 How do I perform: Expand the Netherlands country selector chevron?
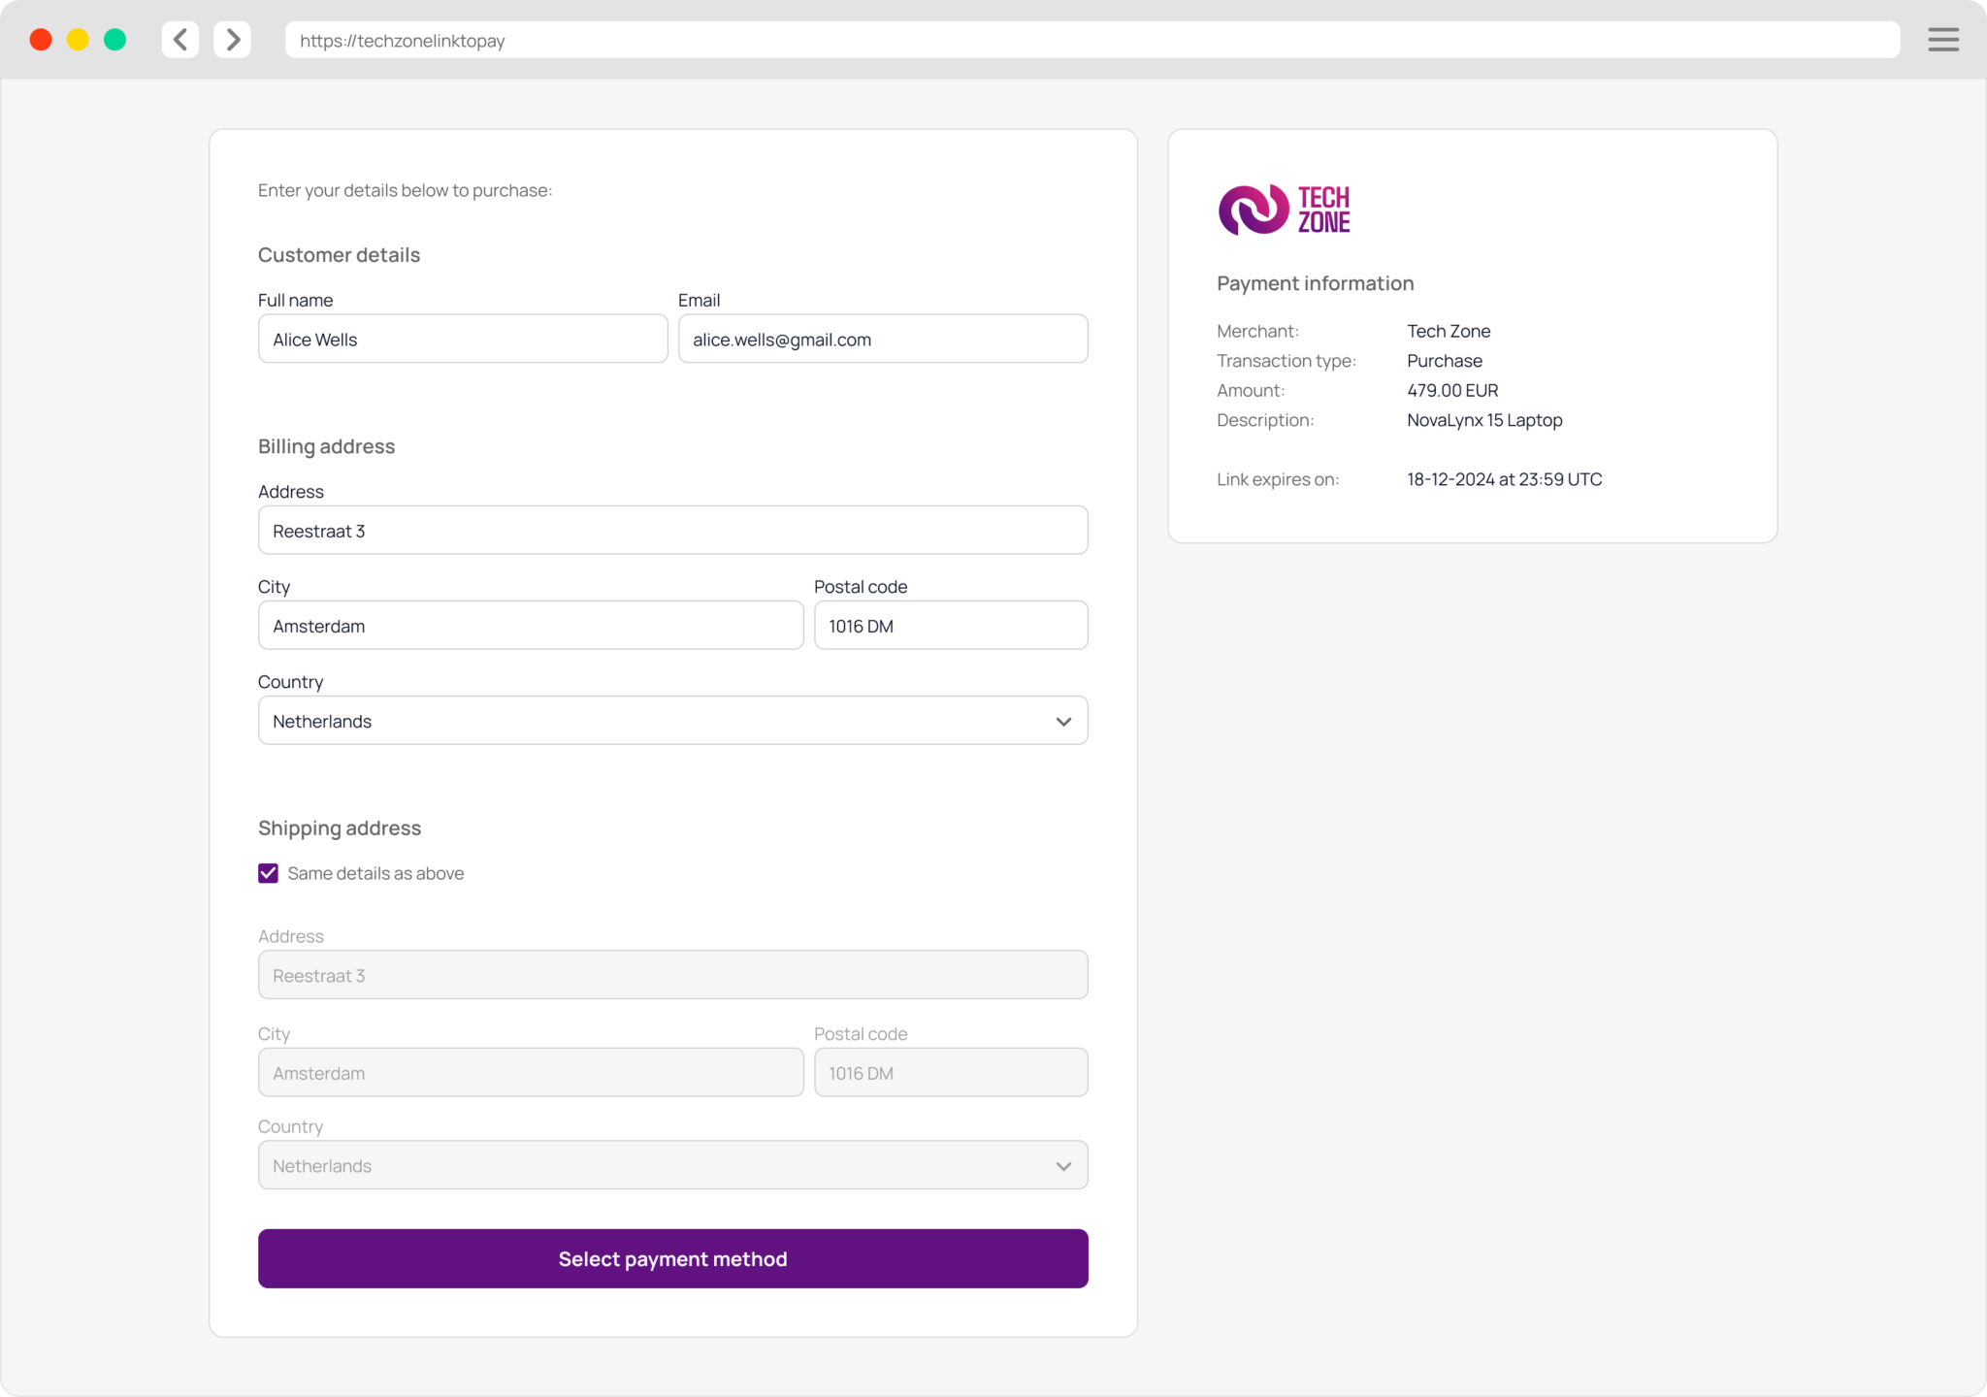pos(1063,720)
